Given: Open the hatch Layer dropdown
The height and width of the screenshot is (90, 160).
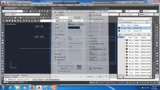Looking at the screenshot, I should (97, 54).
